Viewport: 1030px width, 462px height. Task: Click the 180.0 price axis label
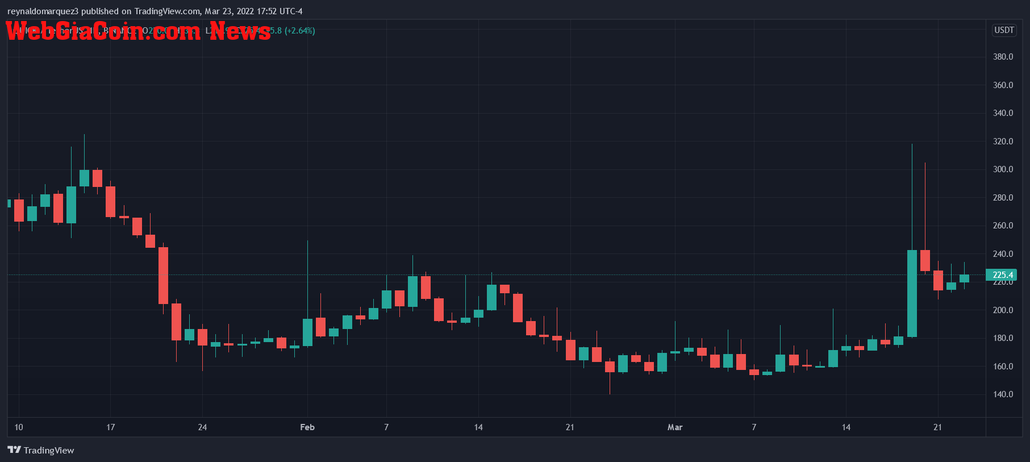tap(1003, 338)
